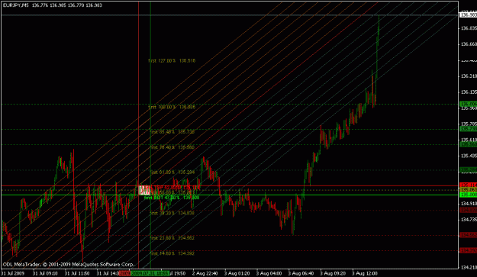The height and width of the screenshot is (277, 477).
Task: Select the 61.80% Fibonacci level label
Action: click(172, 172)
